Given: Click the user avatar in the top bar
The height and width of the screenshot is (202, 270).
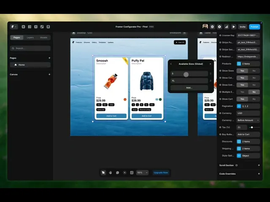Looking at the screenshot, I should (205, 27).
